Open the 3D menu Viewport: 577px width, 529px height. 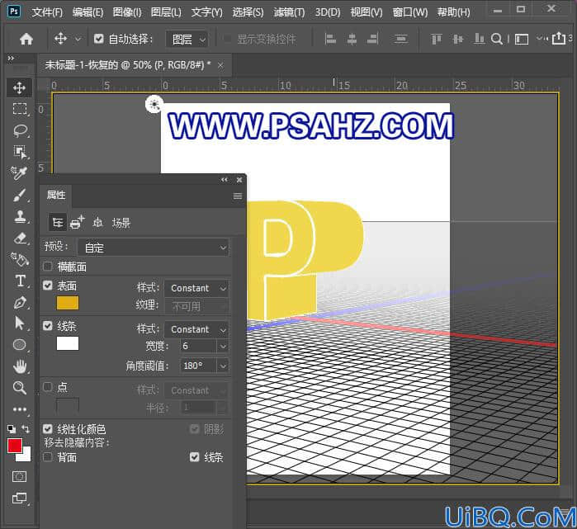pos(327,12)
